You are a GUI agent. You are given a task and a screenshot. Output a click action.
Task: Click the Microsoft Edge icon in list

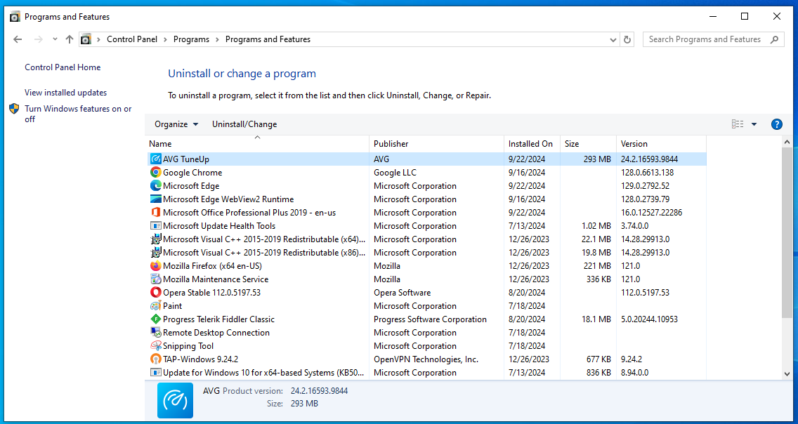(x=156, y=185)
